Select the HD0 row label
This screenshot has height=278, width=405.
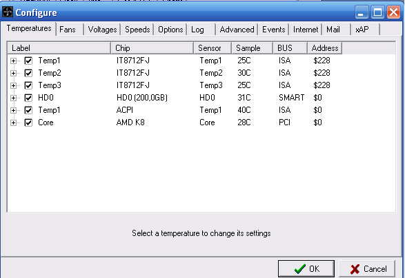click(46, 98)
